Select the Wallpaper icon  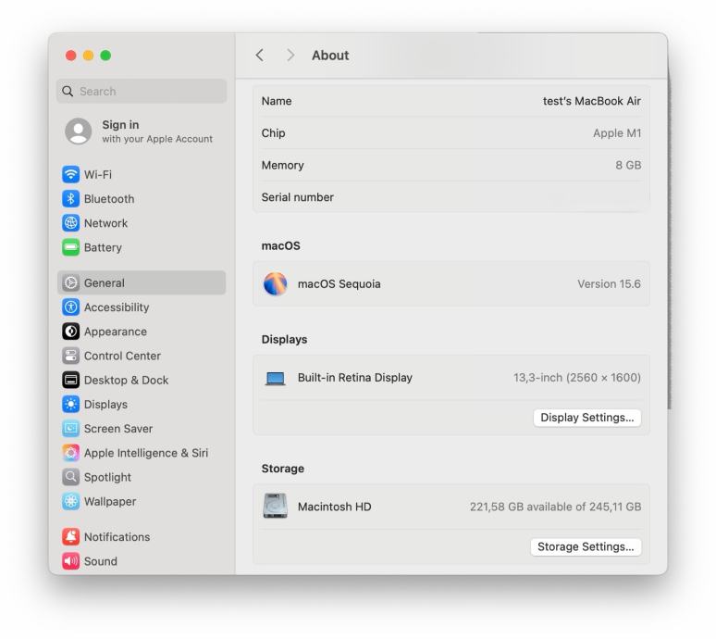tap(71, 501)
